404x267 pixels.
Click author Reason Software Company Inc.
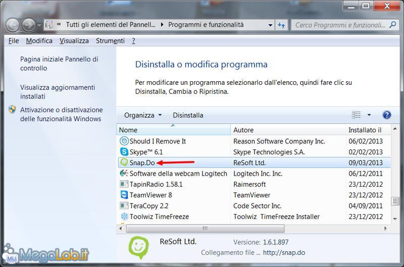click(x=279, y=141)
